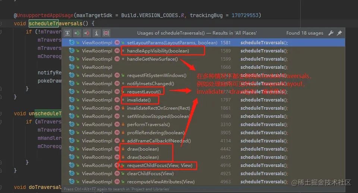Click the lock icon beside invalidateRectOnScreen(Rect)
Image resolution: width=358 pixels, height=193 pixels.
[123, 108]
